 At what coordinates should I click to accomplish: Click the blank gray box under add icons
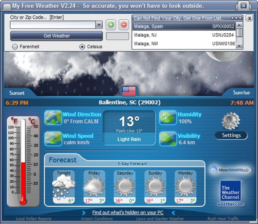(x=117, y=36)
